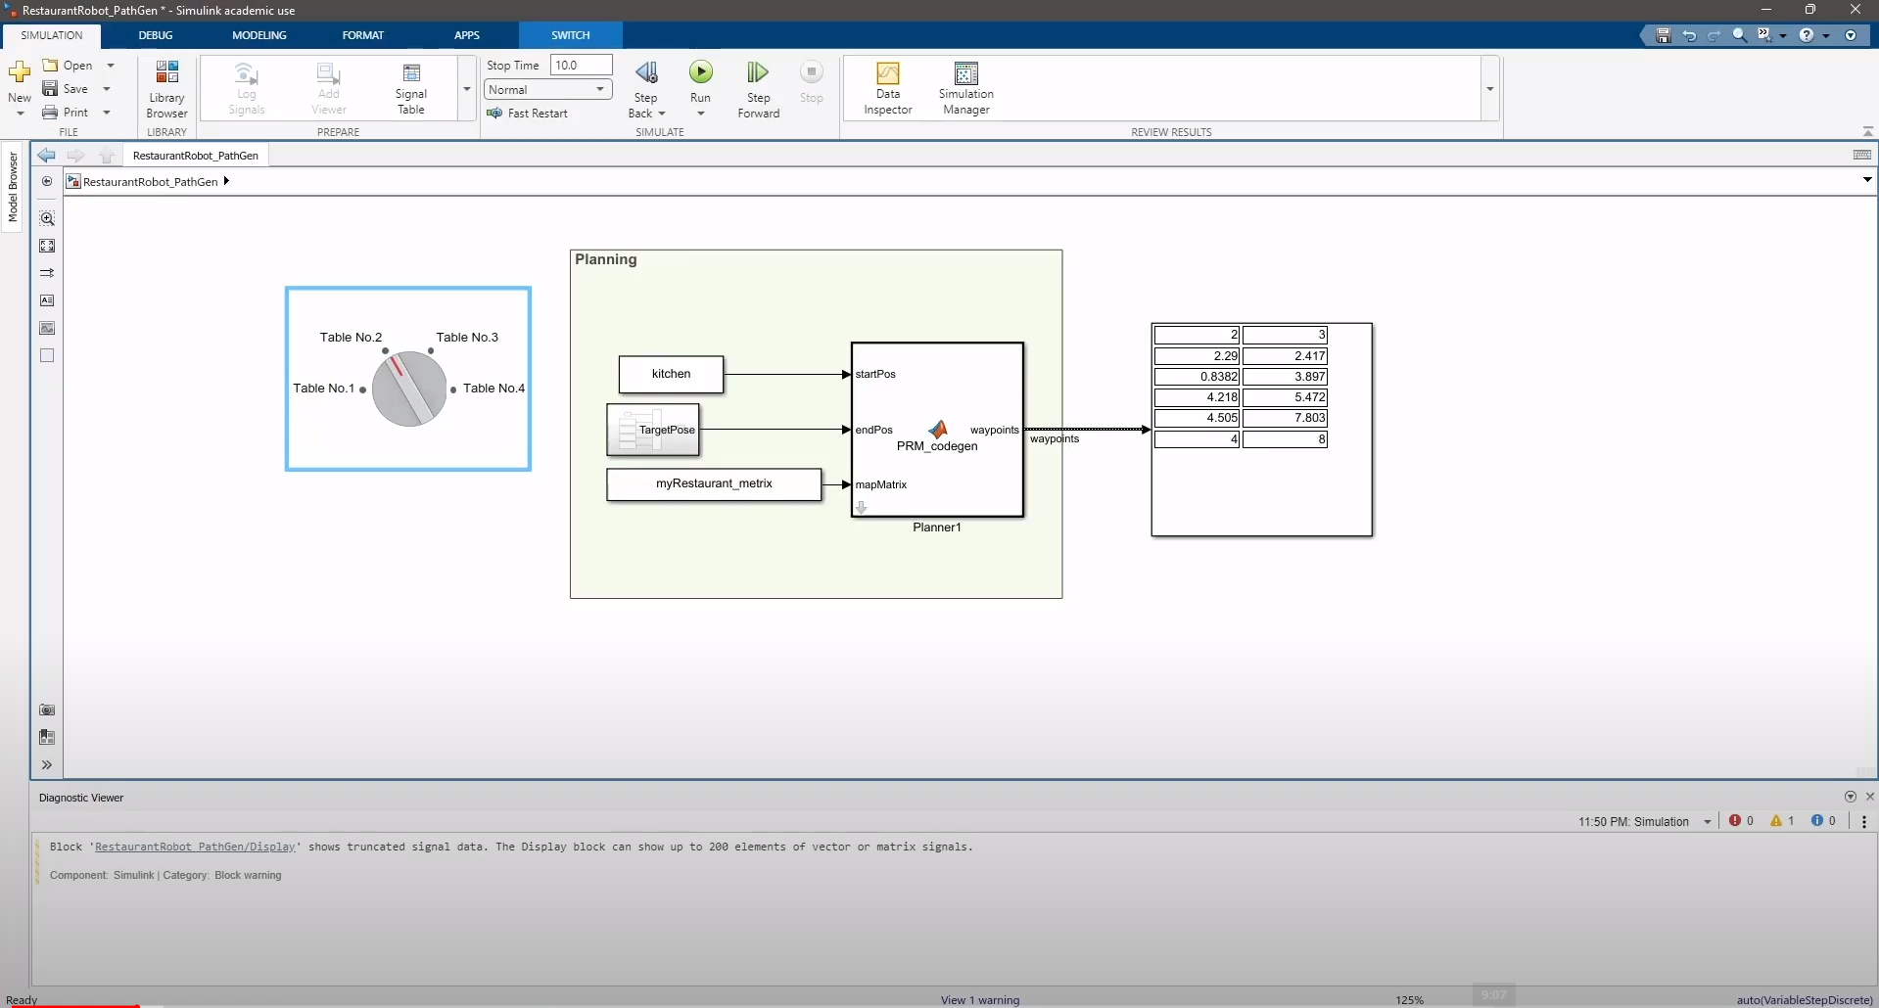Click the screenshot camera icon in the palette
1879x1008 pixels.
tap(47, 710)
